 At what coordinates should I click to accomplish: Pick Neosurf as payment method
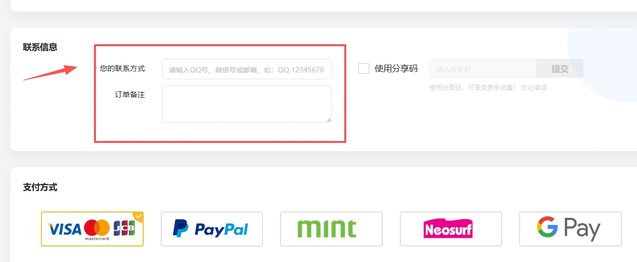[x=451, y=229]
